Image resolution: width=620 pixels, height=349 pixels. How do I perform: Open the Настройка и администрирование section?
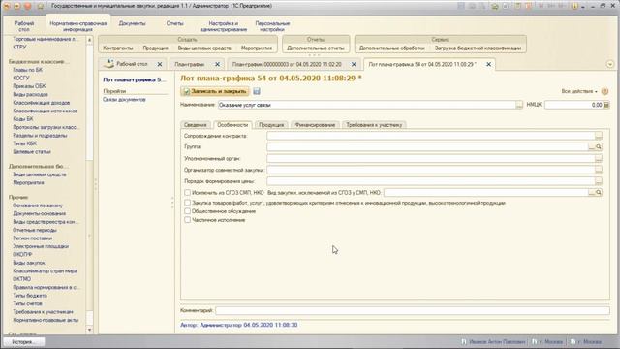224,26
